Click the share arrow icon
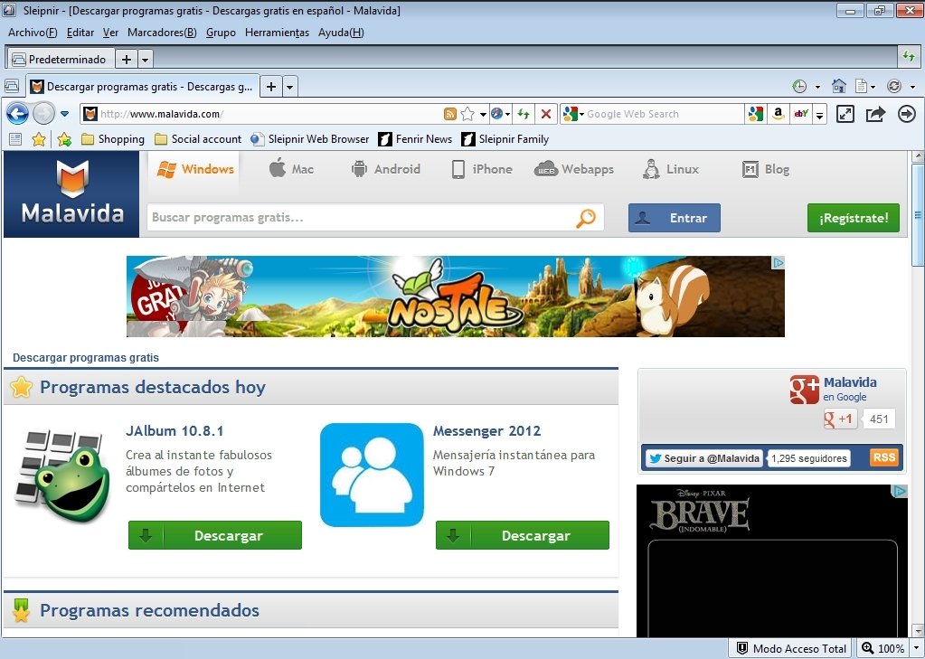Image resolution: width=925 pixels, height=659 pixels. (x=876, y=114)
